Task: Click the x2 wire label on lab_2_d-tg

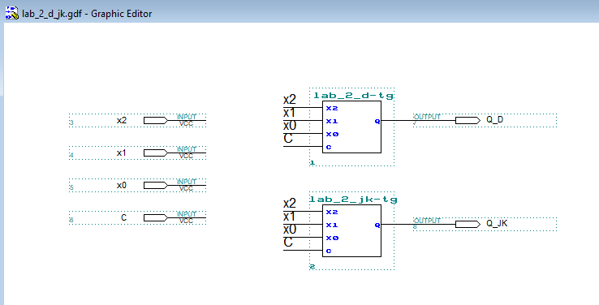Action: pyautogui.click(x=290, y=100)
